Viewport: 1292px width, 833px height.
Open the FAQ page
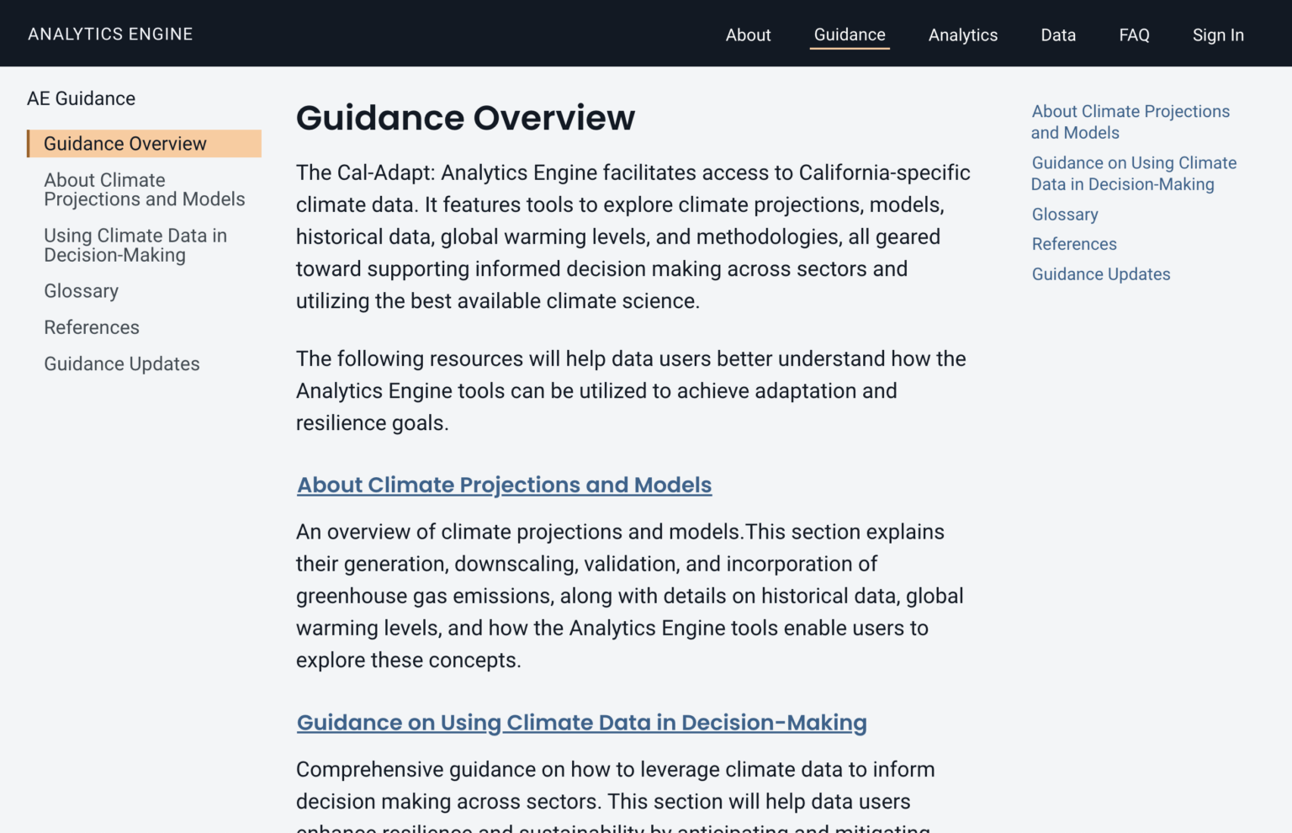pyautogui.click(x=1134, y=35)
